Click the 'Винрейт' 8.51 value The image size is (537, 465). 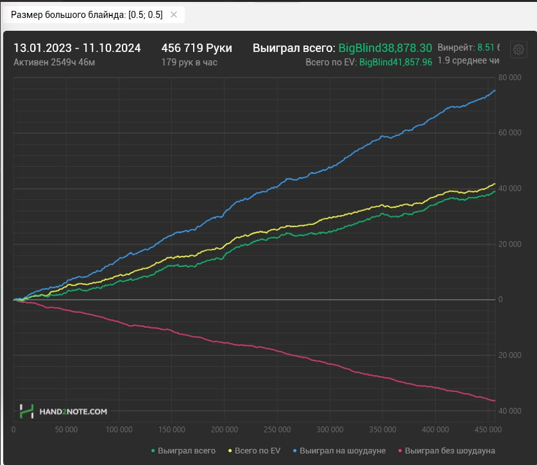coord(485,47)
